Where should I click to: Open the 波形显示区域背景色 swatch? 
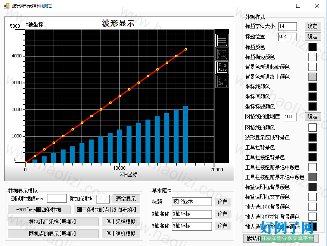pos(313,137)
